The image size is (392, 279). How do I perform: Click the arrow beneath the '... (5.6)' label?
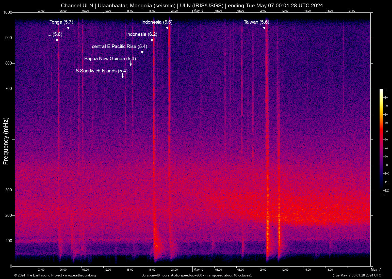(57, 40)
